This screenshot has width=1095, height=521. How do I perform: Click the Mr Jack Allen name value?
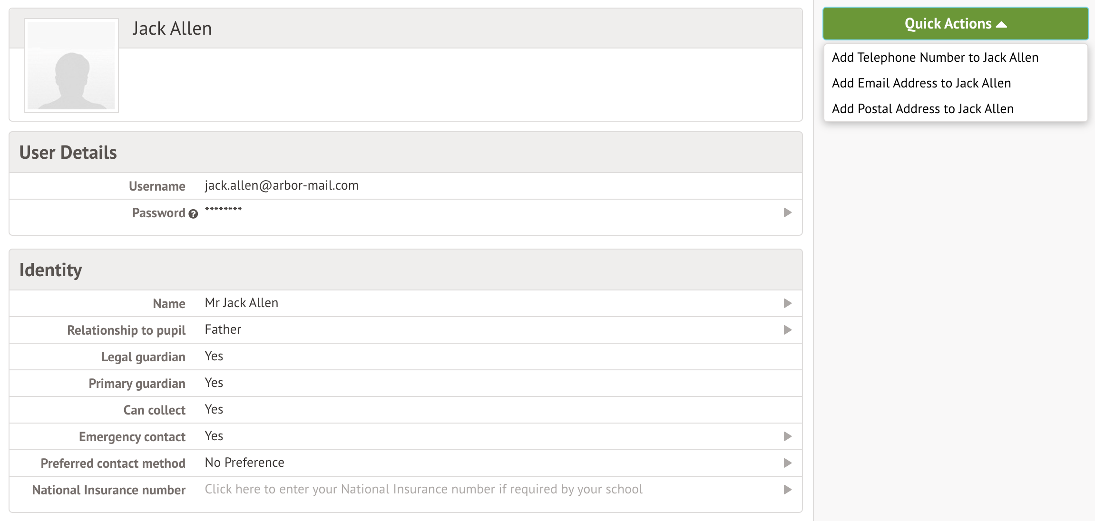[x=241, y=303]
